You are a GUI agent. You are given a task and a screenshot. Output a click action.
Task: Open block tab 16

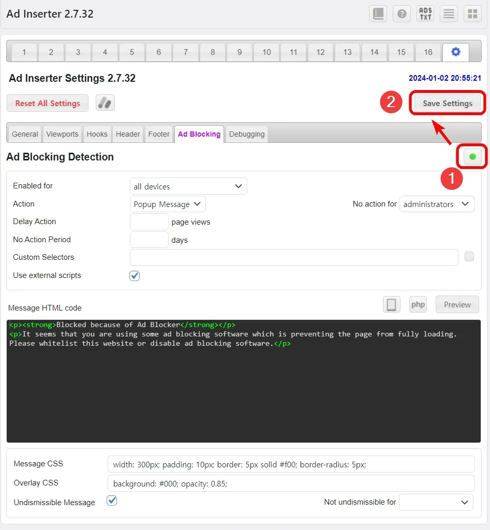(x=428, y=52)
